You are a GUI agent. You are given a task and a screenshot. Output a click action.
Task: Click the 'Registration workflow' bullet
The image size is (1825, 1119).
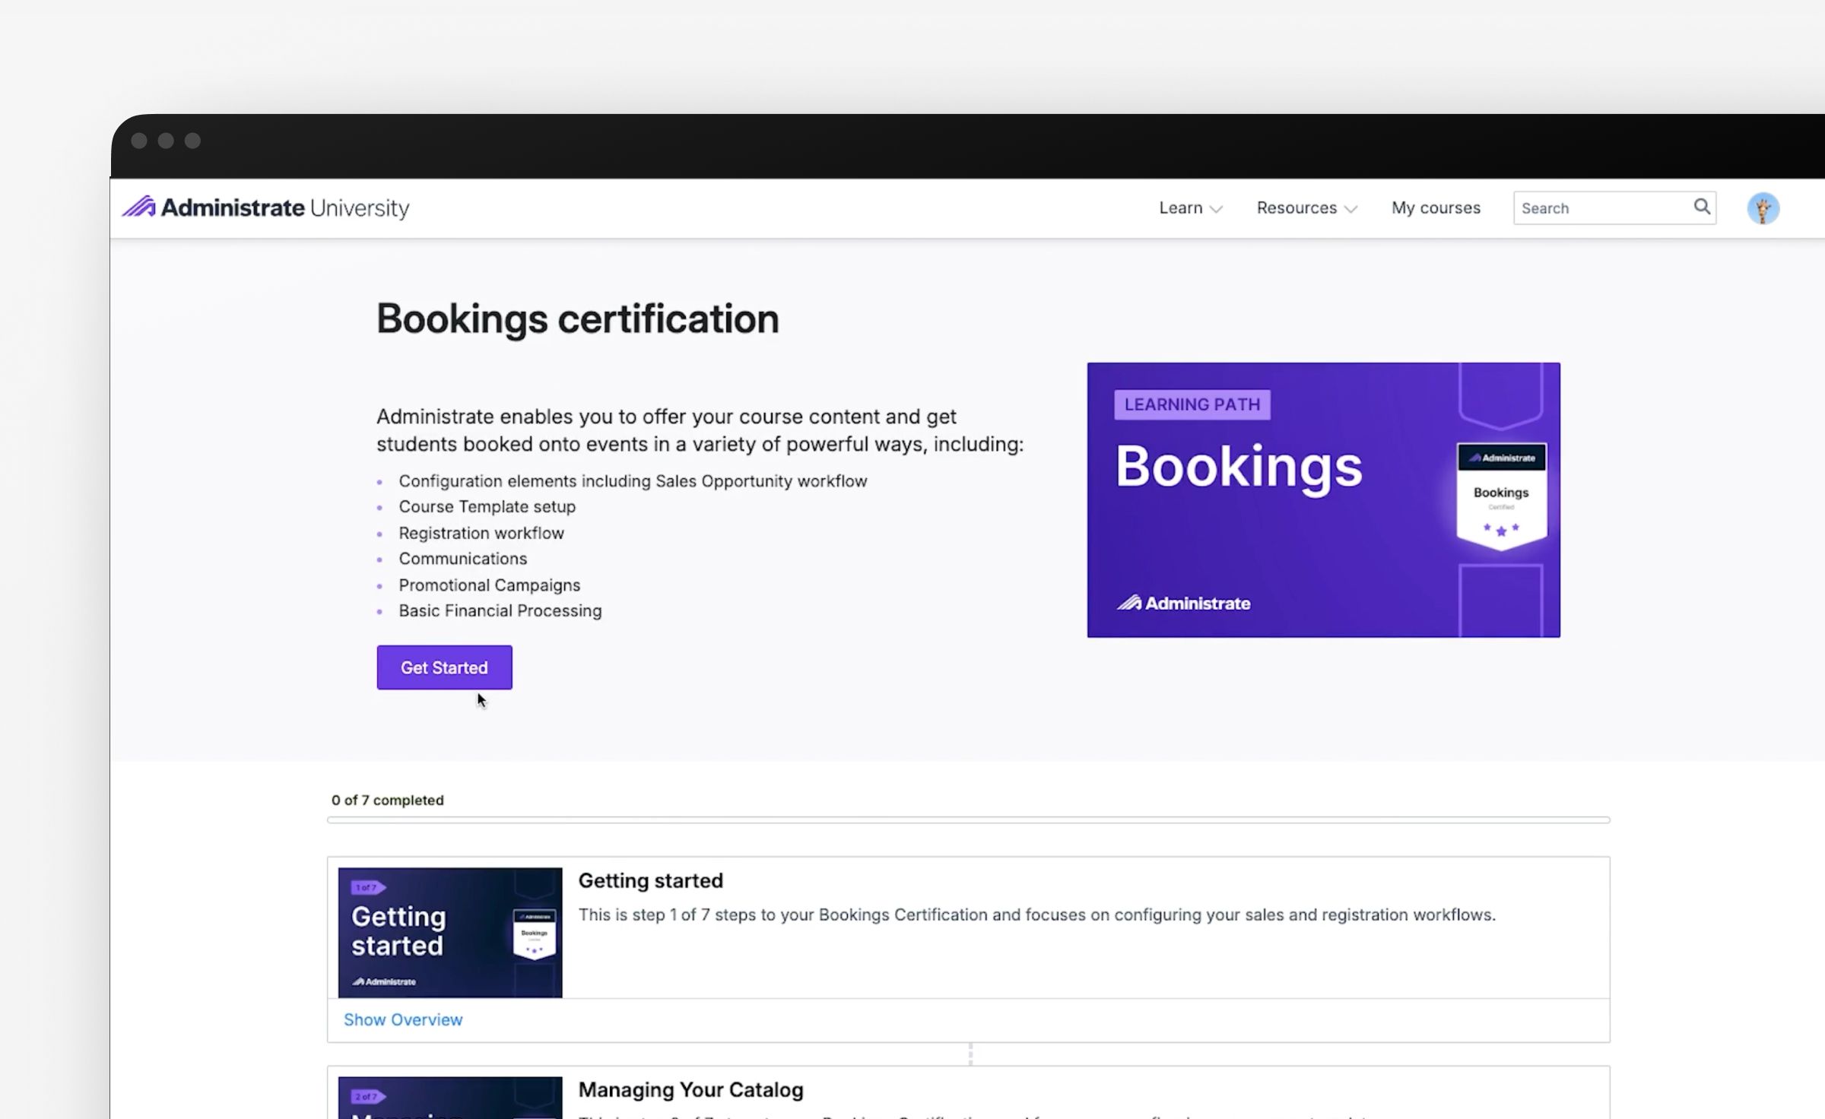coord(481,533)
